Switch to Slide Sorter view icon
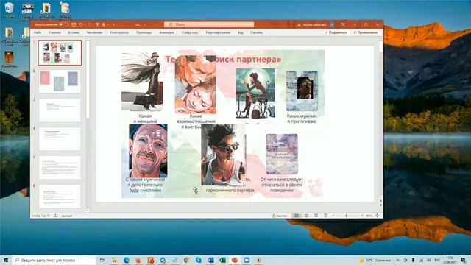The image size is (471, 265). click(306, 216)
